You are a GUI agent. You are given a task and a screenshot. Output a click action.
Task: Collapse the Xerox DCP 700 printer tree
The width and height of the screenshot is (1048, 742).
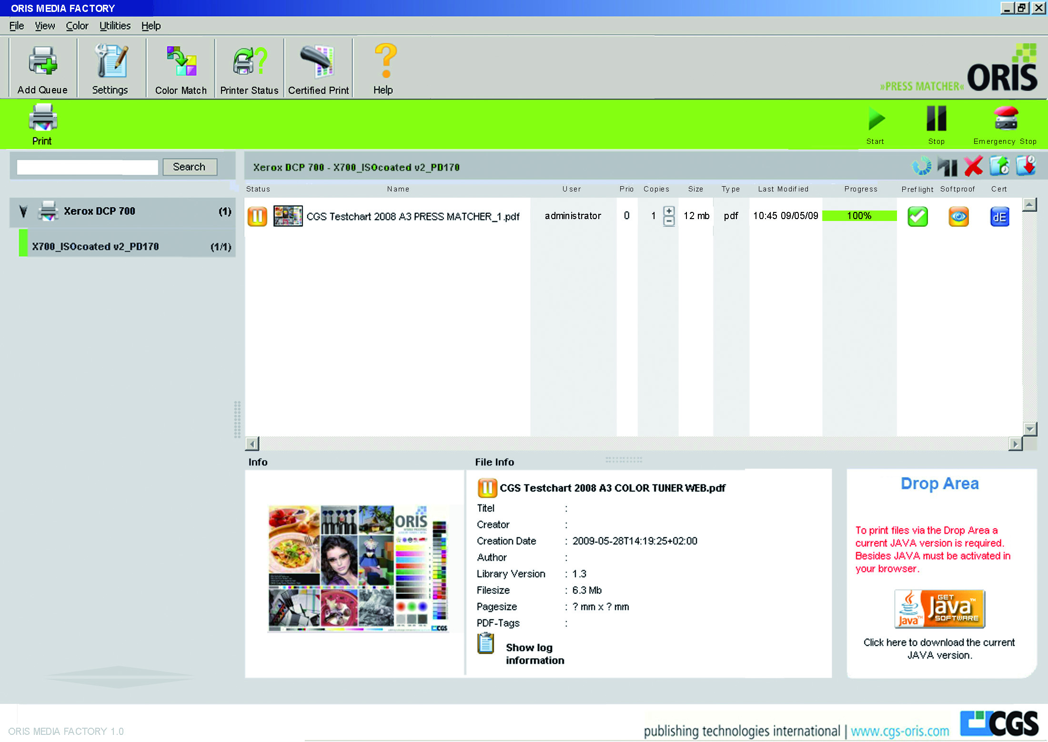23,211
